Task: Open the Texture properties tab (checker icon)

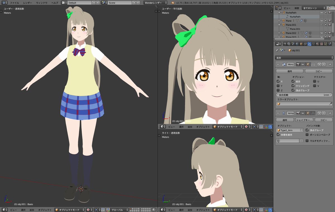Action: pyautogui.click(x=321, y=44)
